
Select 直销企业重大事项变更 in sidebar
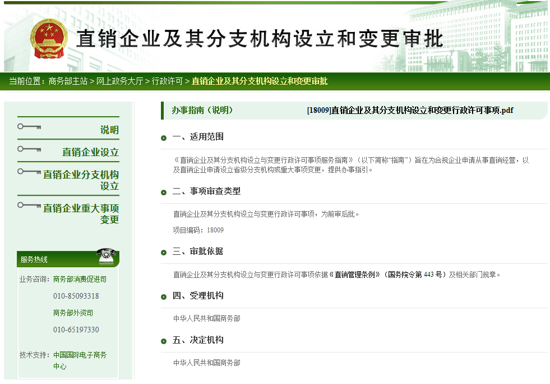(81, 213)
